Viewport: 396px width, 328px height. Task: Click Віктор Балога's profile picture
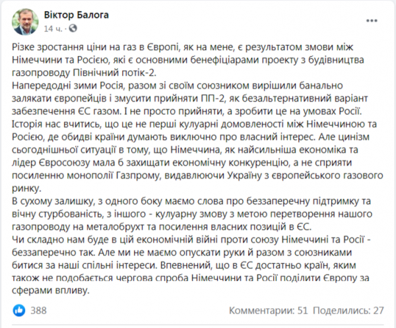(24, 22)
